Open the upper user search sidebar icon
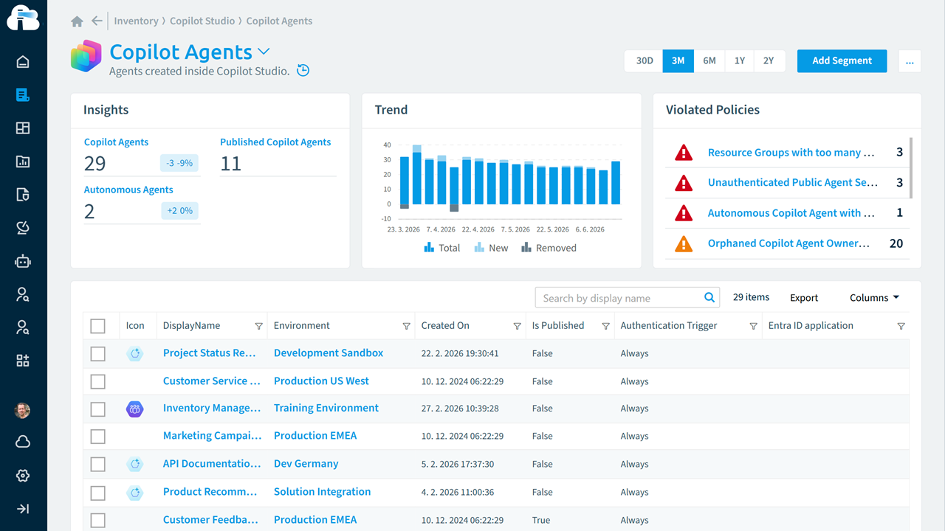 click(x=23, y=294)
